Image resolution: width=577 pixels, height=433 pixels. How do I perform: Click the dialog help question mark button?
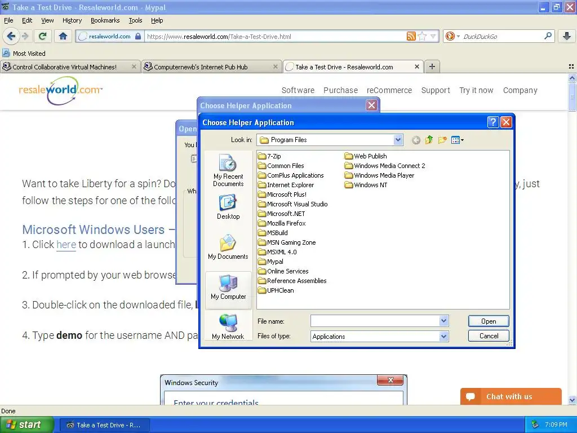492,122
